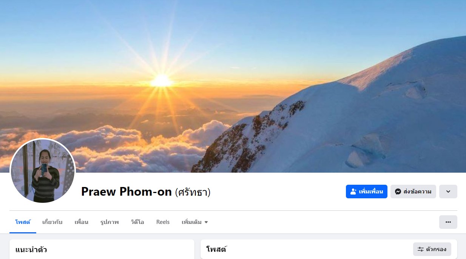Click the bright sun in the cover photo
This screenshot has width=466, height=259.
pyautogui.click(x=162, y=80)
